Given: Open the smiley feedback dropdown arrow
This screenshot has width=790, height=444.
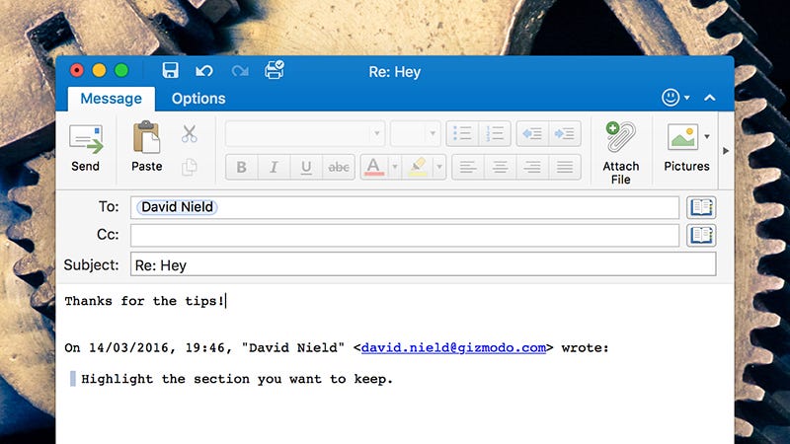Looking at the screenshot, I should pyautogui.click(x=686, y=98).
